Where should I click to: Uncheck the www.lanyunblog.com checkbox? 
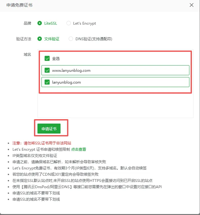(x=47, y=70)
